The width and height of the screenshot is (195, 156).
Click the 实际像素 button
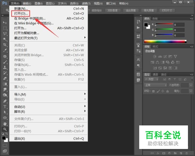[x=113, y=11]
